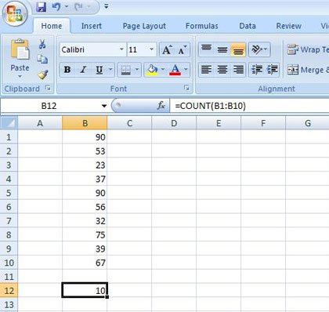The height and width of the screenshot is (312, 329).
Task: Select column D header
Action: (x=174, y=123)
